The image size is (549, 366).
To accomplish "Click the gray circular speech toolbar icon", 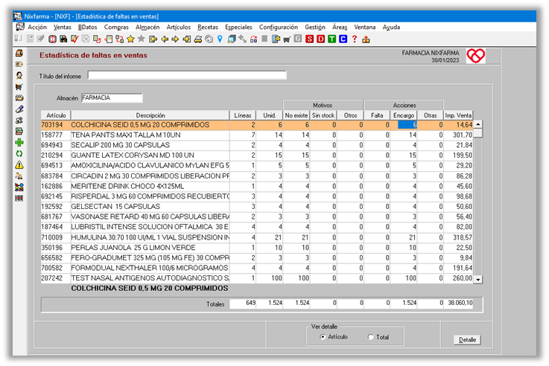I will coord(209,39).
